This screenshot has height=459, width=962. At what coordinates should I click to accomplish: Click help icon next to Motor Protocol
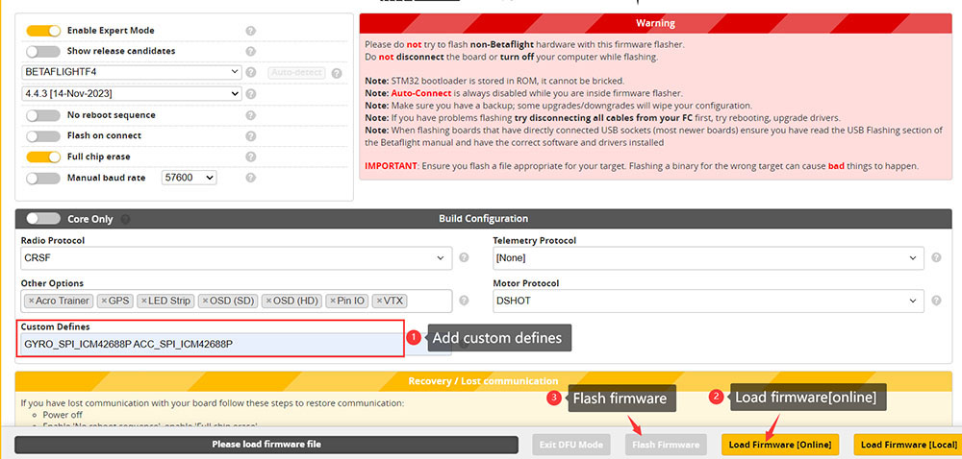pos(936,302)
